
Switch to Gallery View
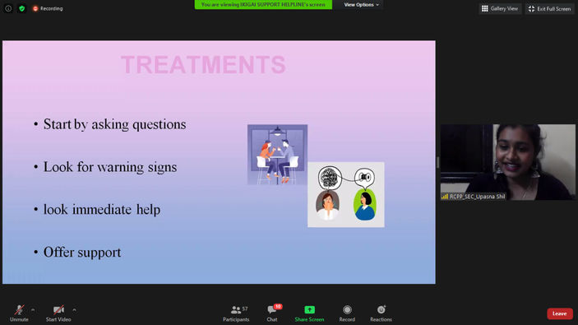500,8
